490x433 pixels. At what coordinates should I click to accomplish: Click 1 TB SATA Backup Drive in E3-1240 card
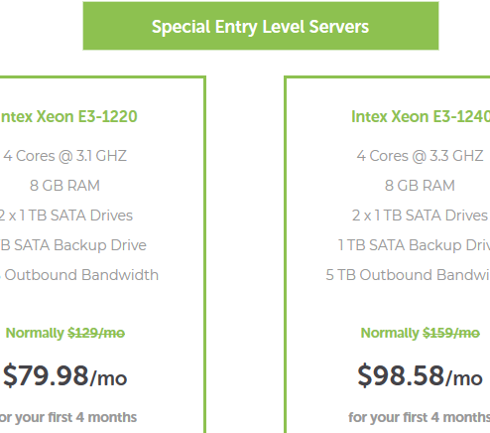414,245
